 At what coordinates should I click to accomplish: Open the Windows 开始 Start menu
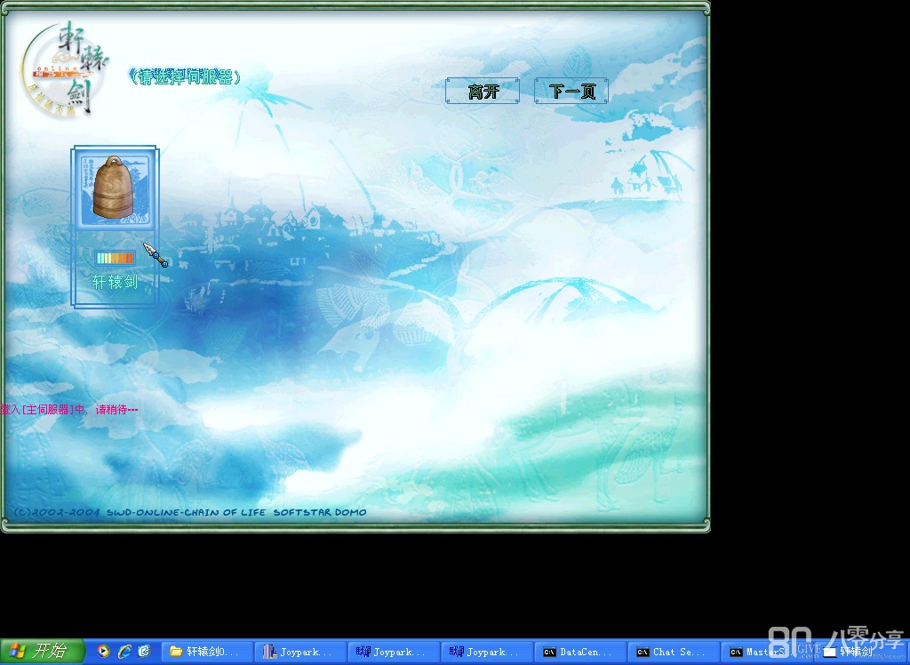pyautogui.click(x=42, y=652)
